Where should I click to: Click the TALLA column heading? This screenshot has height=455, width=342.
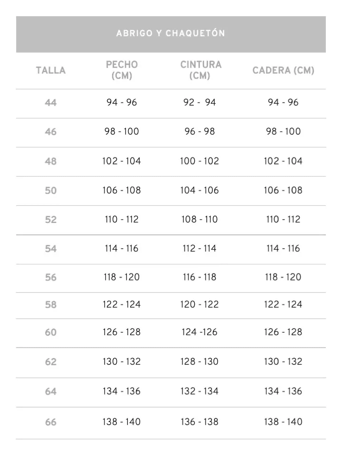(x=50, y=71)
